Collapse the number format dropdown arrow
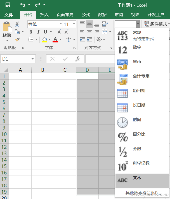 pyautogui.click(x=138, y=24)
